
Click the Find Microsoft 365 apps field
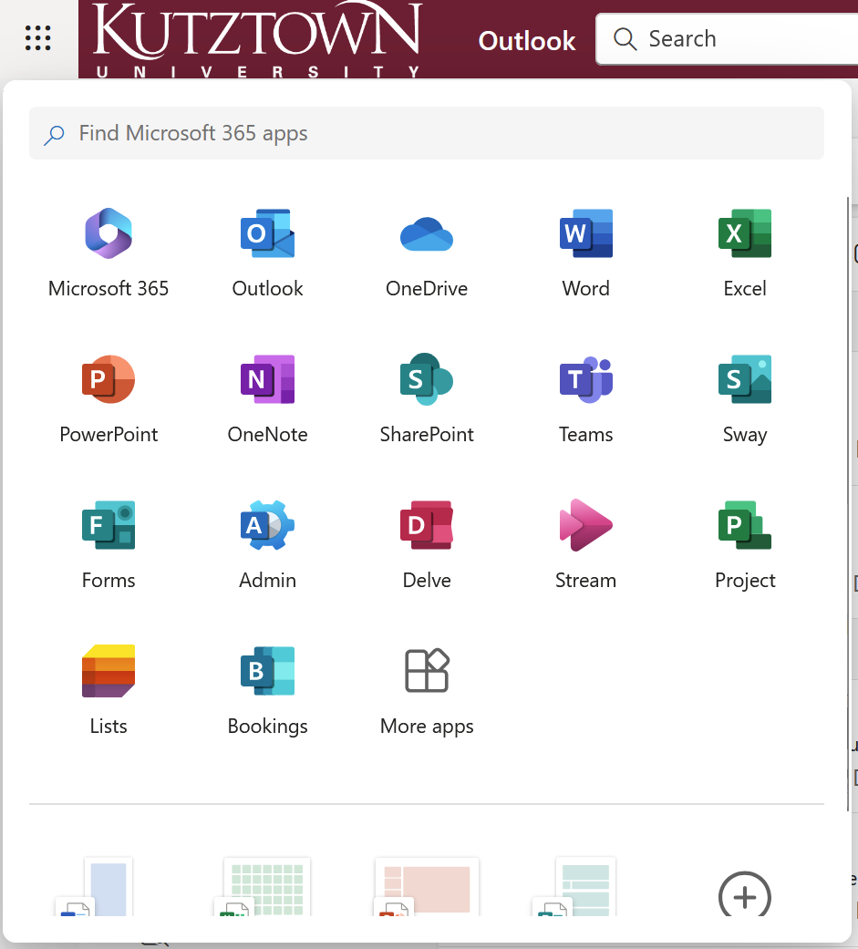tap(426, 133)
